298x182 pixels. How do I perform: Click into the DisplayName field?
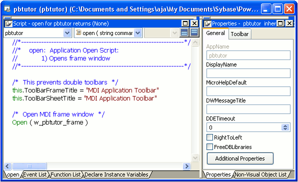coord(248,73)
